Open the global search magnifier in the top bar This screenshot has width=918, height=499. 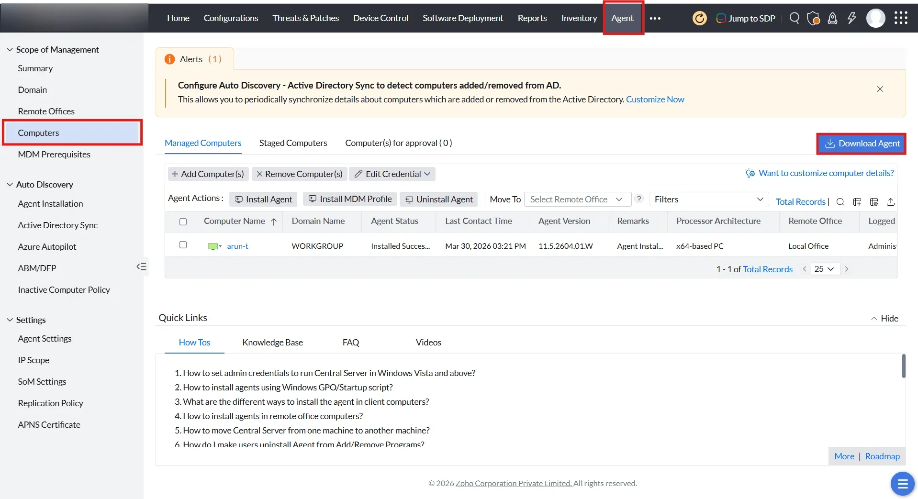pos(795,18)
